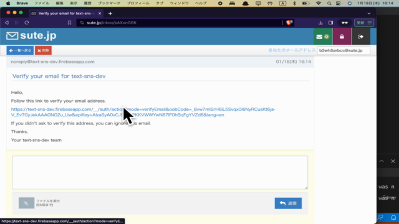Attach a file with the paperclip button
The height and width of the screenshot is (224, 399).
coord(26,203)
